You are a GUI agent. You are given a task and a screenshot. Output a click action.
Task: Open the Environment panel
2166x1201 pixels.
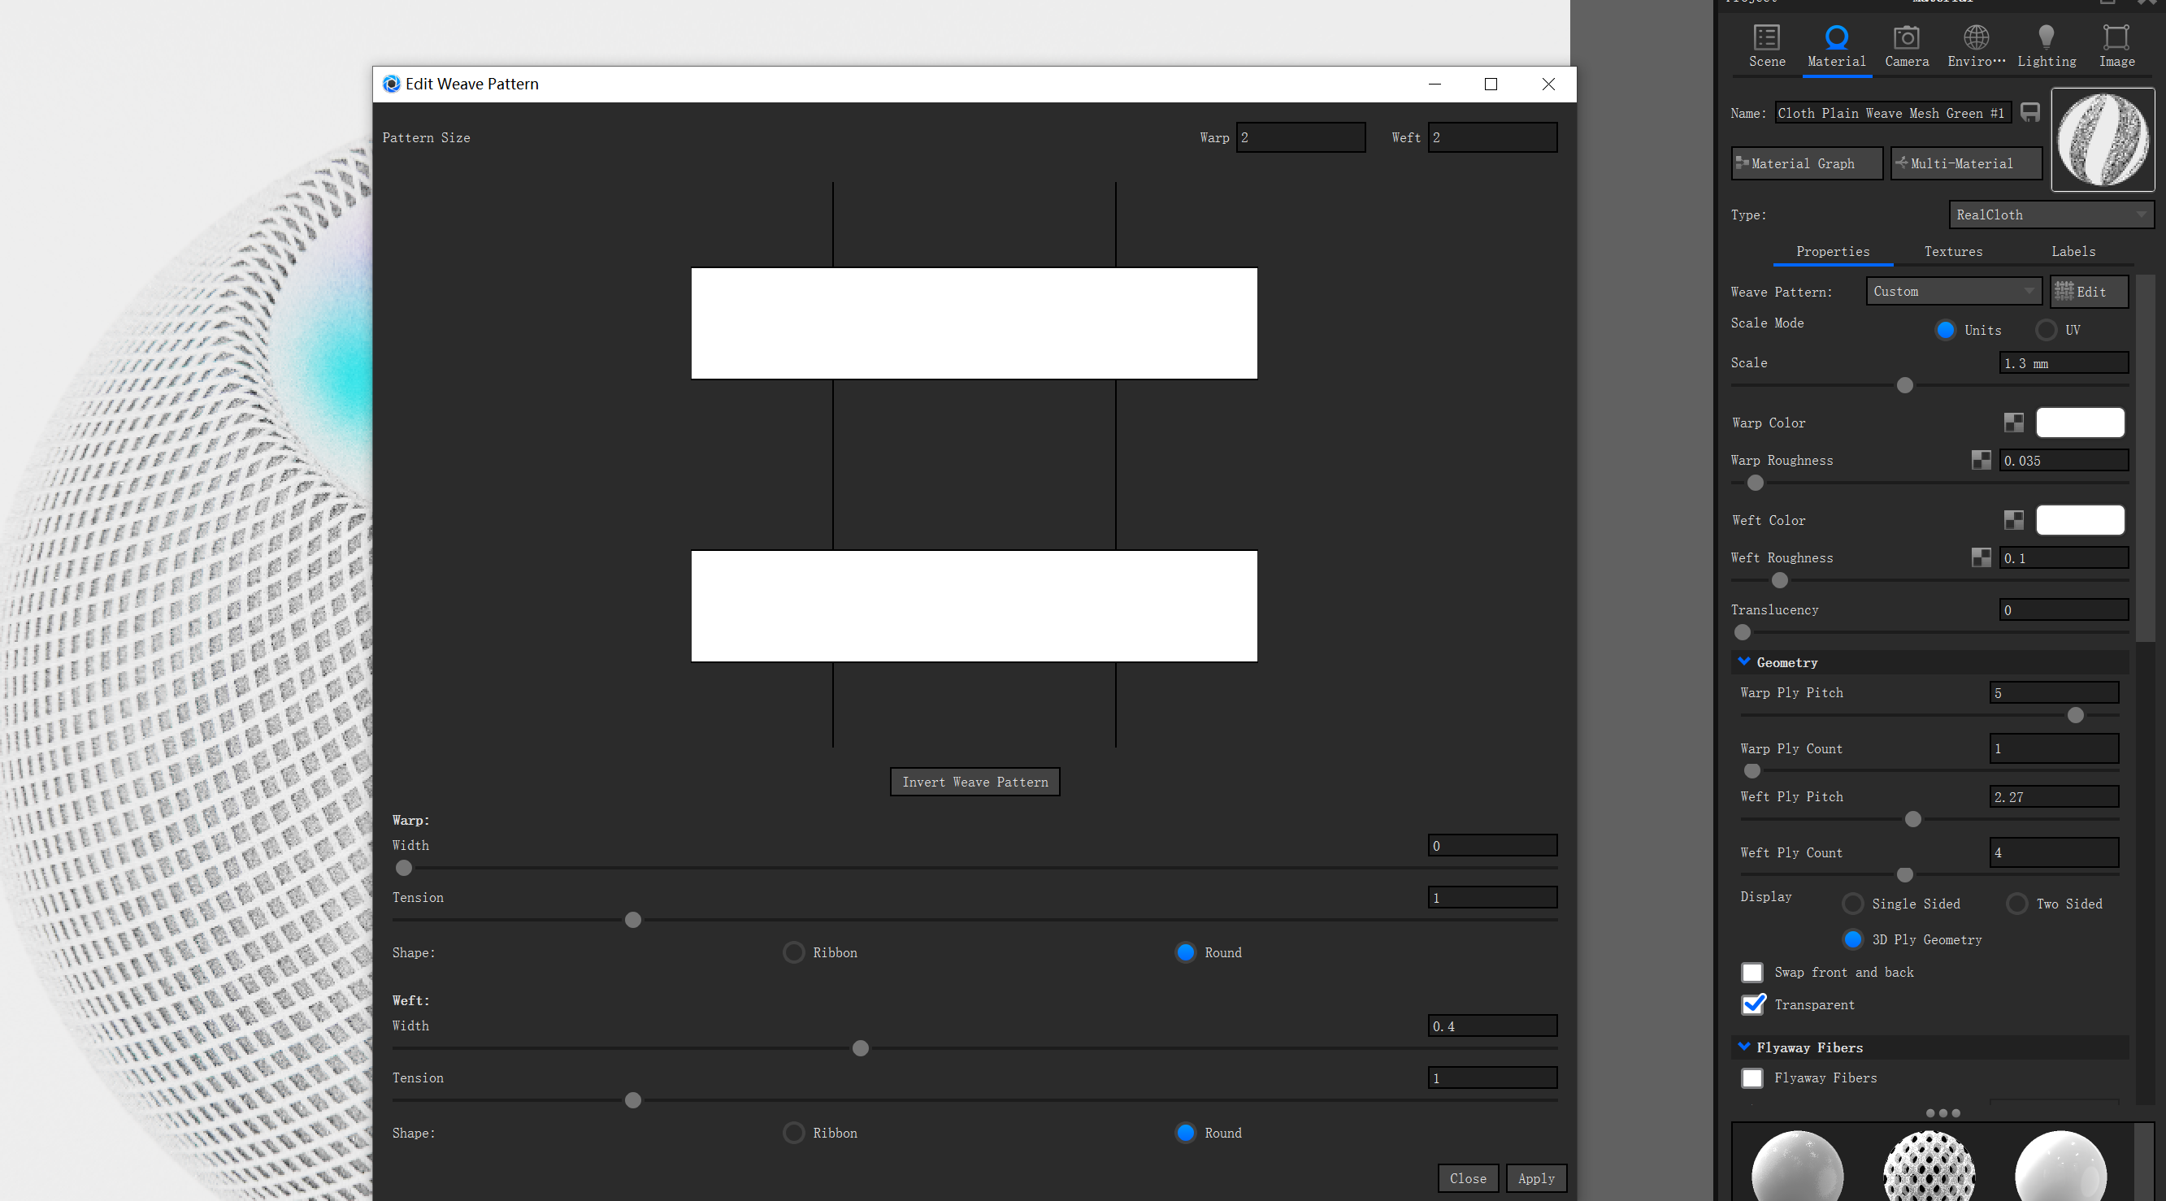click(x=1976, y=46)
